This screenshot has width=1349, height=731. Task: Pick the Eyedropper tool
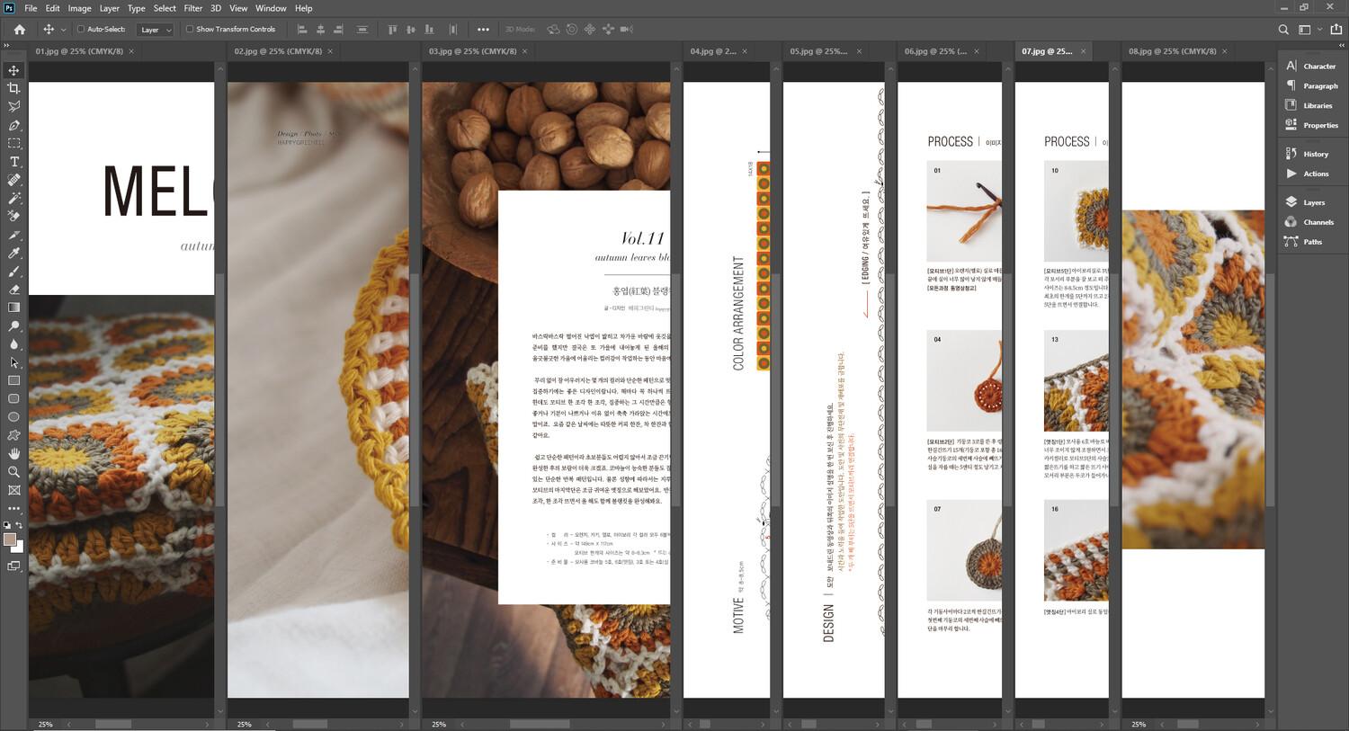13,253
